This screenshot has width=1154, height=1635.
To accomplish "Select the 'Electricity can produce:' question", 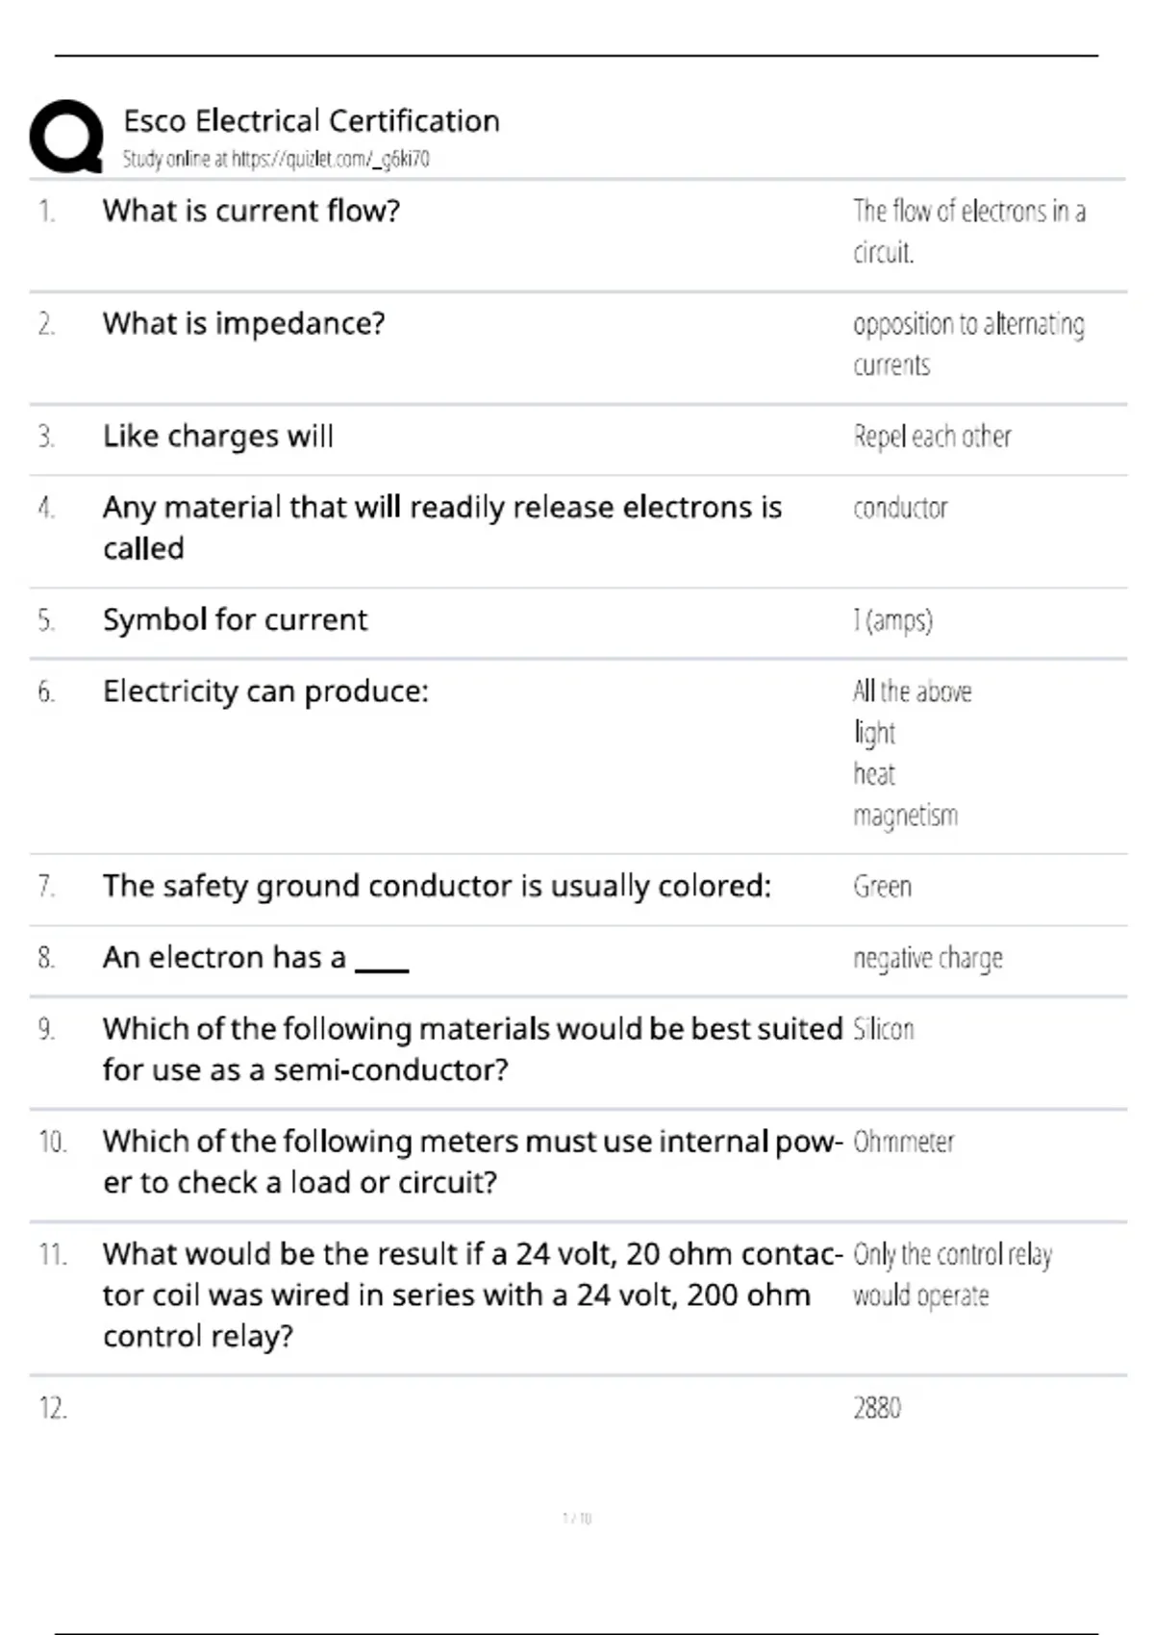I will pyautogui.click(x=265, y=692).
